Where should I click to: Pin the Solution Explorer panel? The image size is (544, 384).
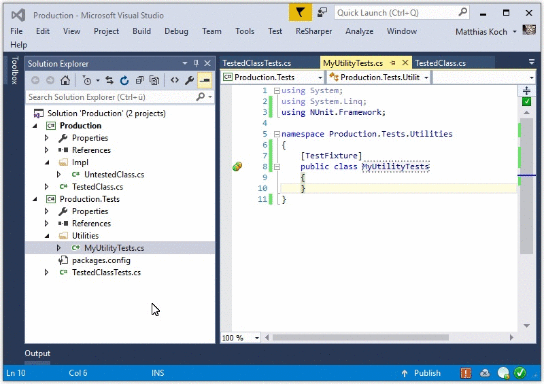pyautogui.click(x=196, y=63)
